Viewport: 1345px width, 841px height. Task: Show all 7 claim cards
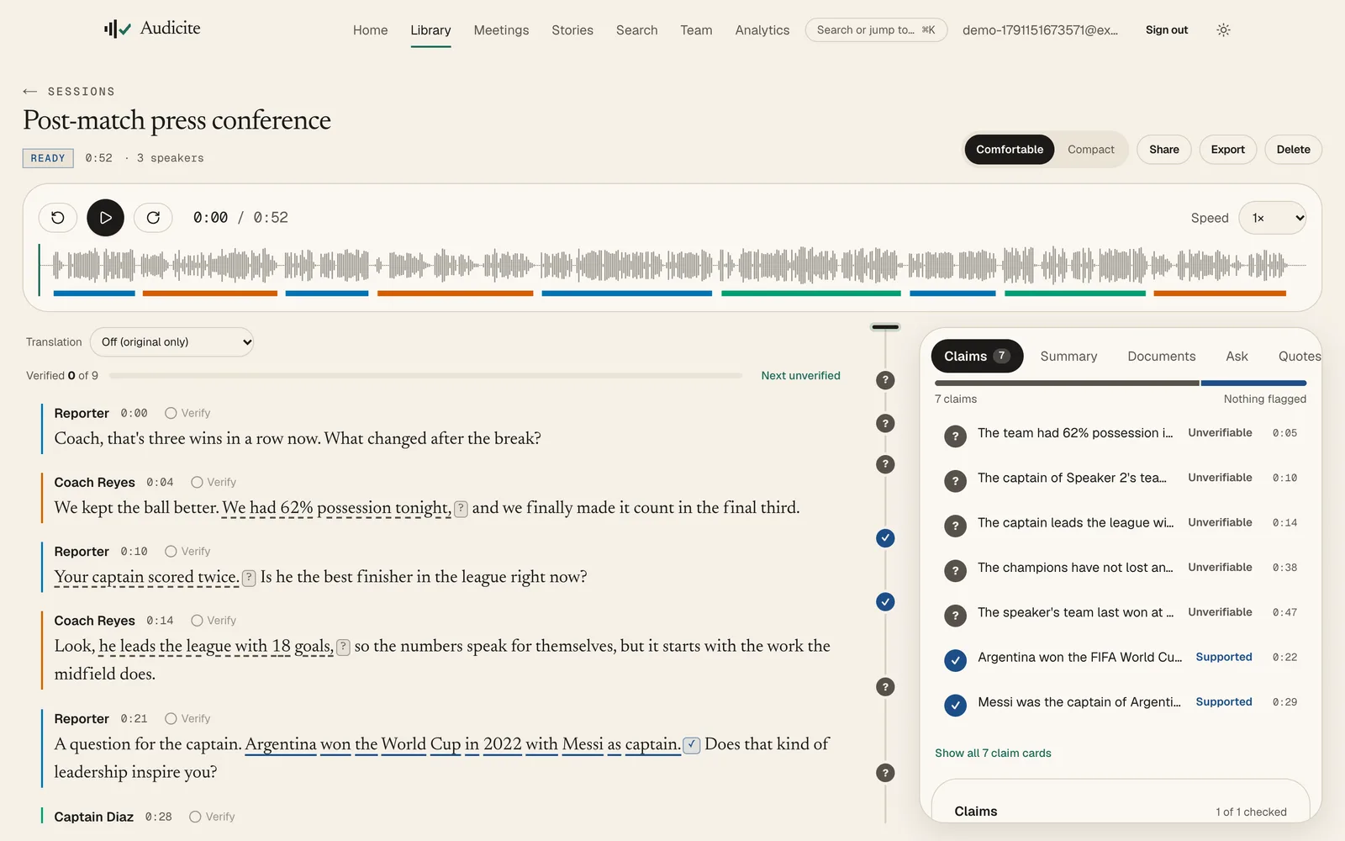(993, 753)
